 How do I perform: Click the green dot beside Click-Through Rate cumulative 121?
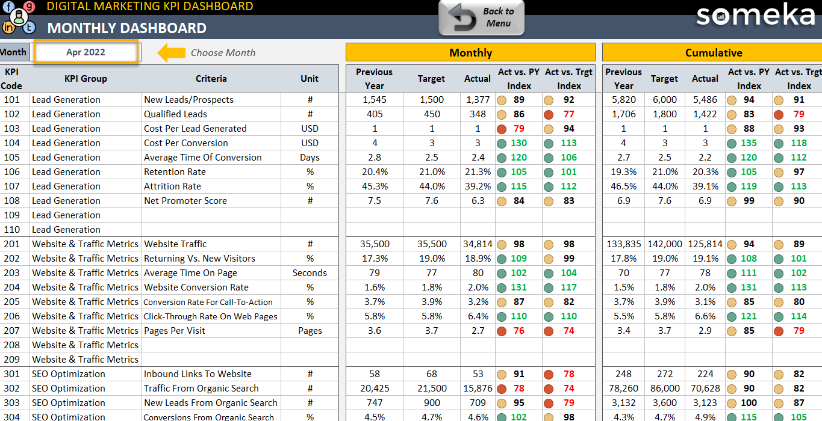point(731,316)
